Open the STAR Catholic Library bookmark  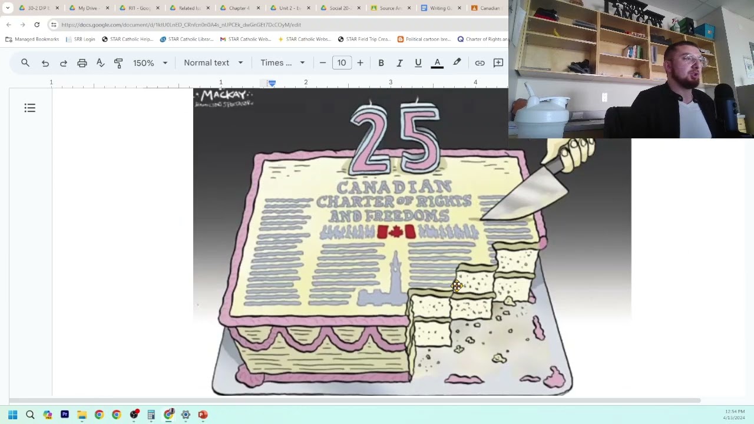pos(187,39)
